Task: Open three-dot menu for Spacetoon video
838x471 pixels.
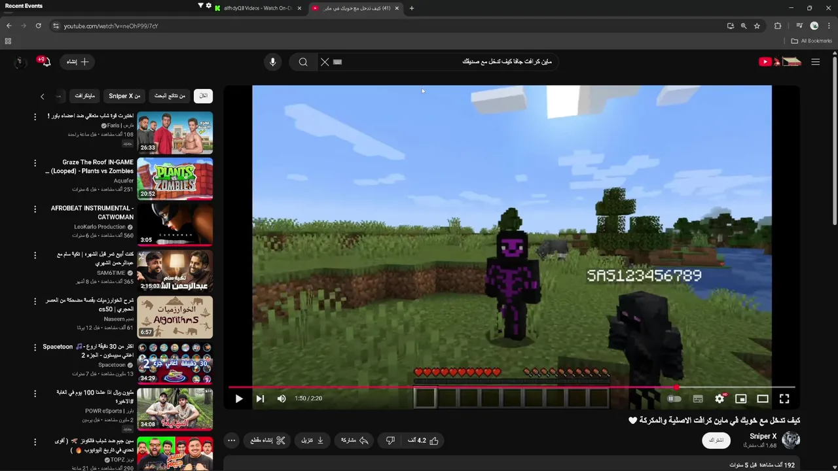Action: 35,347
